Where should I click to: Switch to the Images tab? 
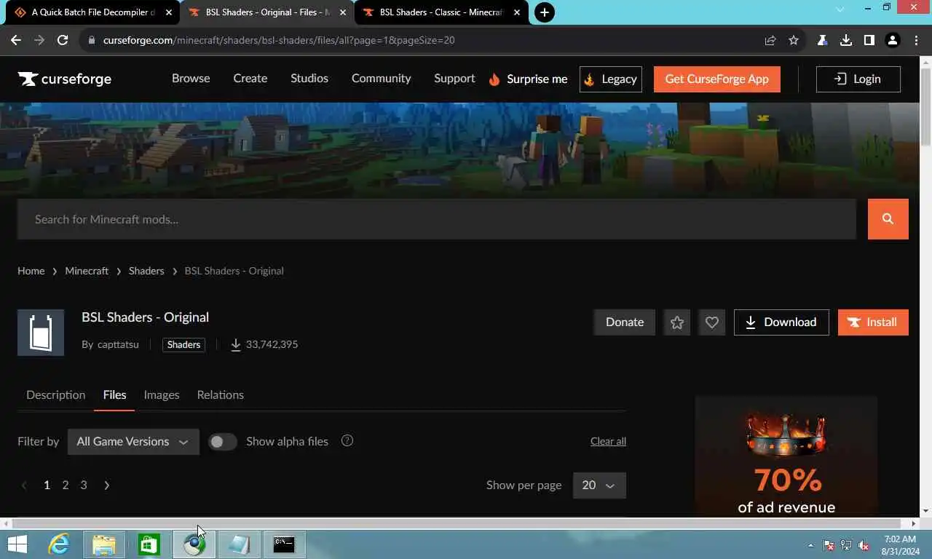coord(162,395)
